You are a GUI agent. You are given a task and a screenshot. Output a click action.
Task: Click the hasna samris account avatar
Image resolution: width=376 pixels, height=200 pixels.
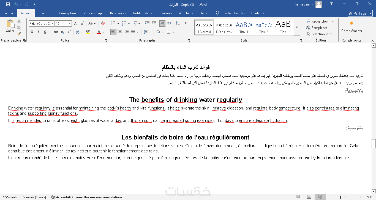[x=319, y=4]
